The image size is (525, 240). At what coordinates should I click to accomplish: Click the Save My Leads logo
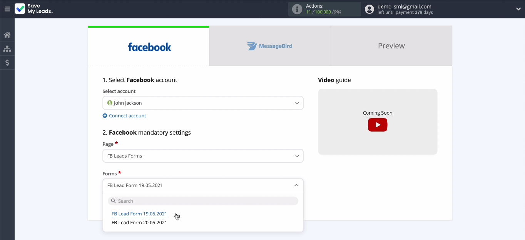[33, 9]
